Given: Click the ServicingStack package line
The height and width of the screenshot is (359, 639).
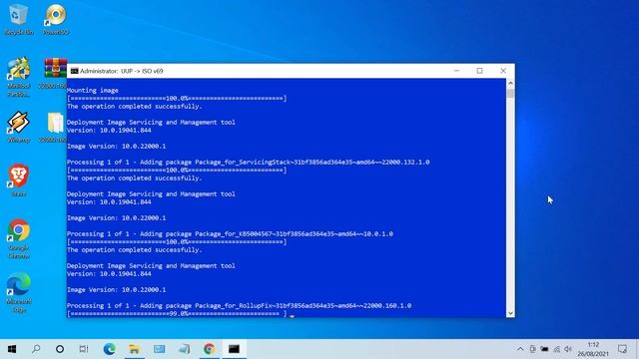Looking at the screenshot, I should coord(249,162).
